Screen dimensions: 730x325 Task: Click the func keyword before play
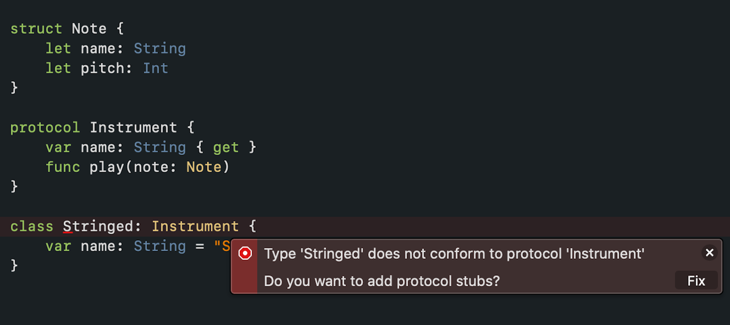tap(63, 167)
